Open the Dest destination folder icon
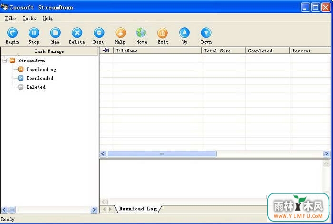The height and width of the screenshot is (224, 333). pyautogui.click(x=99, y=33)
